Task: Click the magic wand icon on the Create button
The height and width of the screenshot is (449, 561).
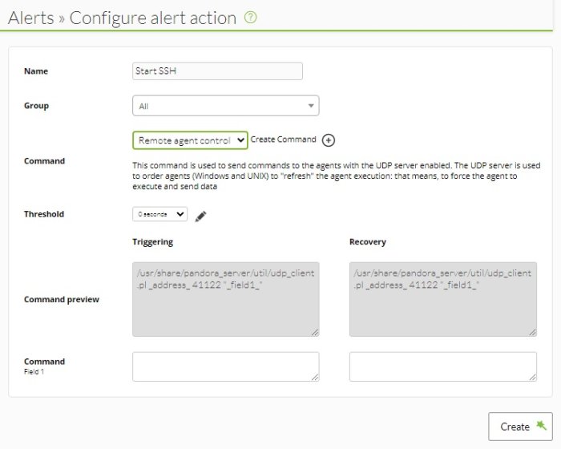Action: coord(541,425)
